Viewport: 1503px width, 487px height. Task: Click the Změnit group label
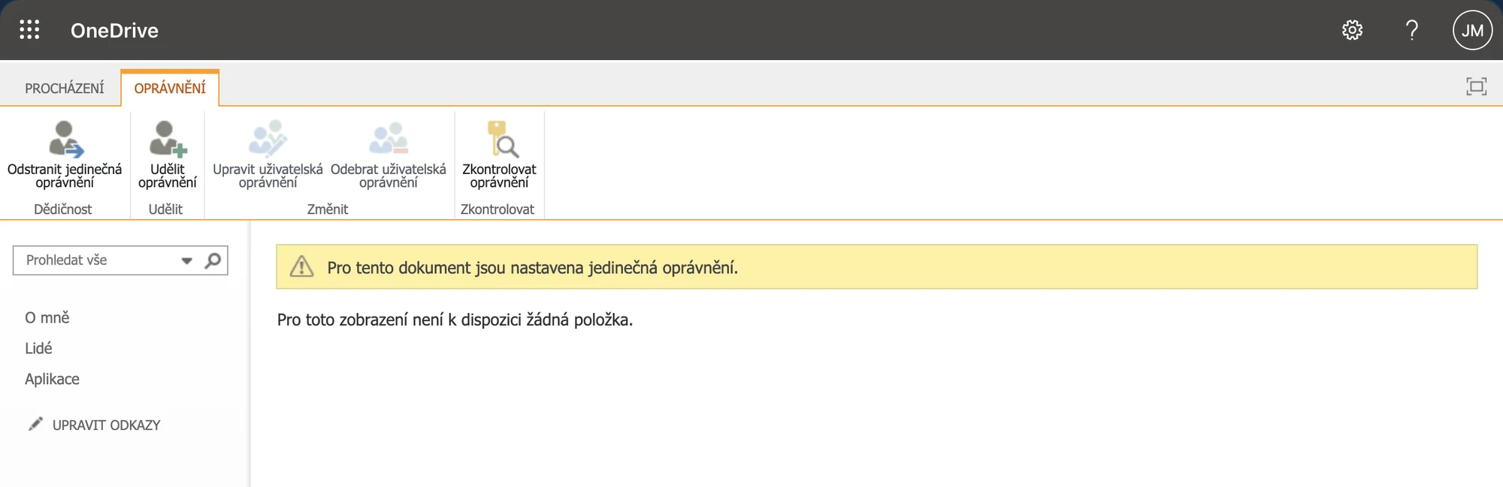click(x=328, y=209)
